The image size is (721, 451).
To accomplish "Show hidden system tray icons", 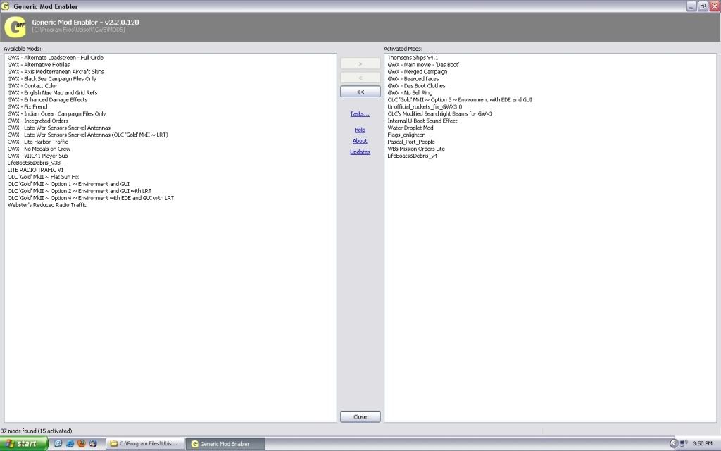I will pyautogui.click(x=674, y=444).
